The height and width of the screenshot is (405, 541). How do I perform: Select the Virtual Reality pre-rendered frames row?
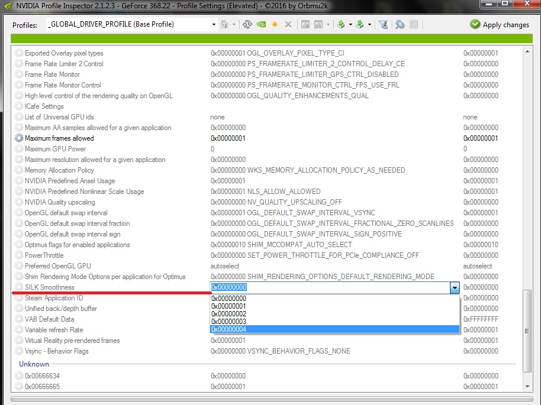pos(266,341)
